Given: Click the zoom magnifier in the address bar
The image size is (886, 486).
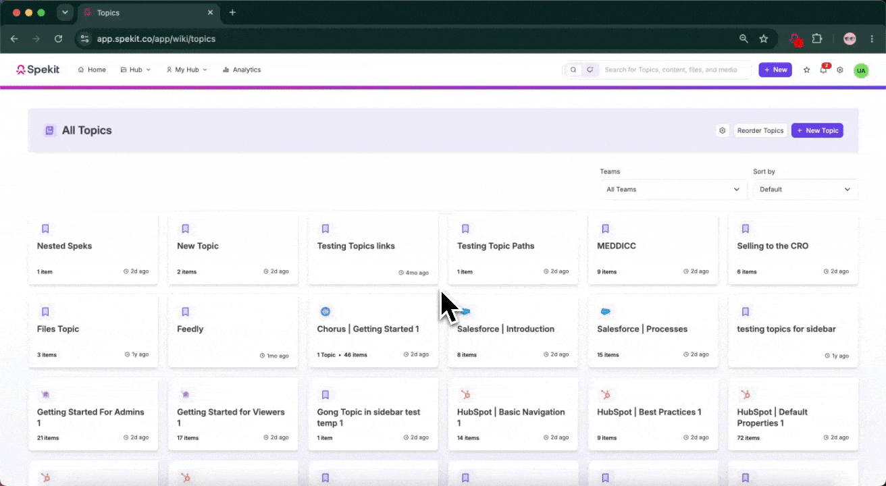Looking at the screenshot, I should [744, 38].
